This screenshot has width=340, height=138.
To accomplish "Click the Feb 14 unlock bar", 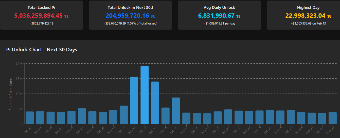I will pos(155,103).
